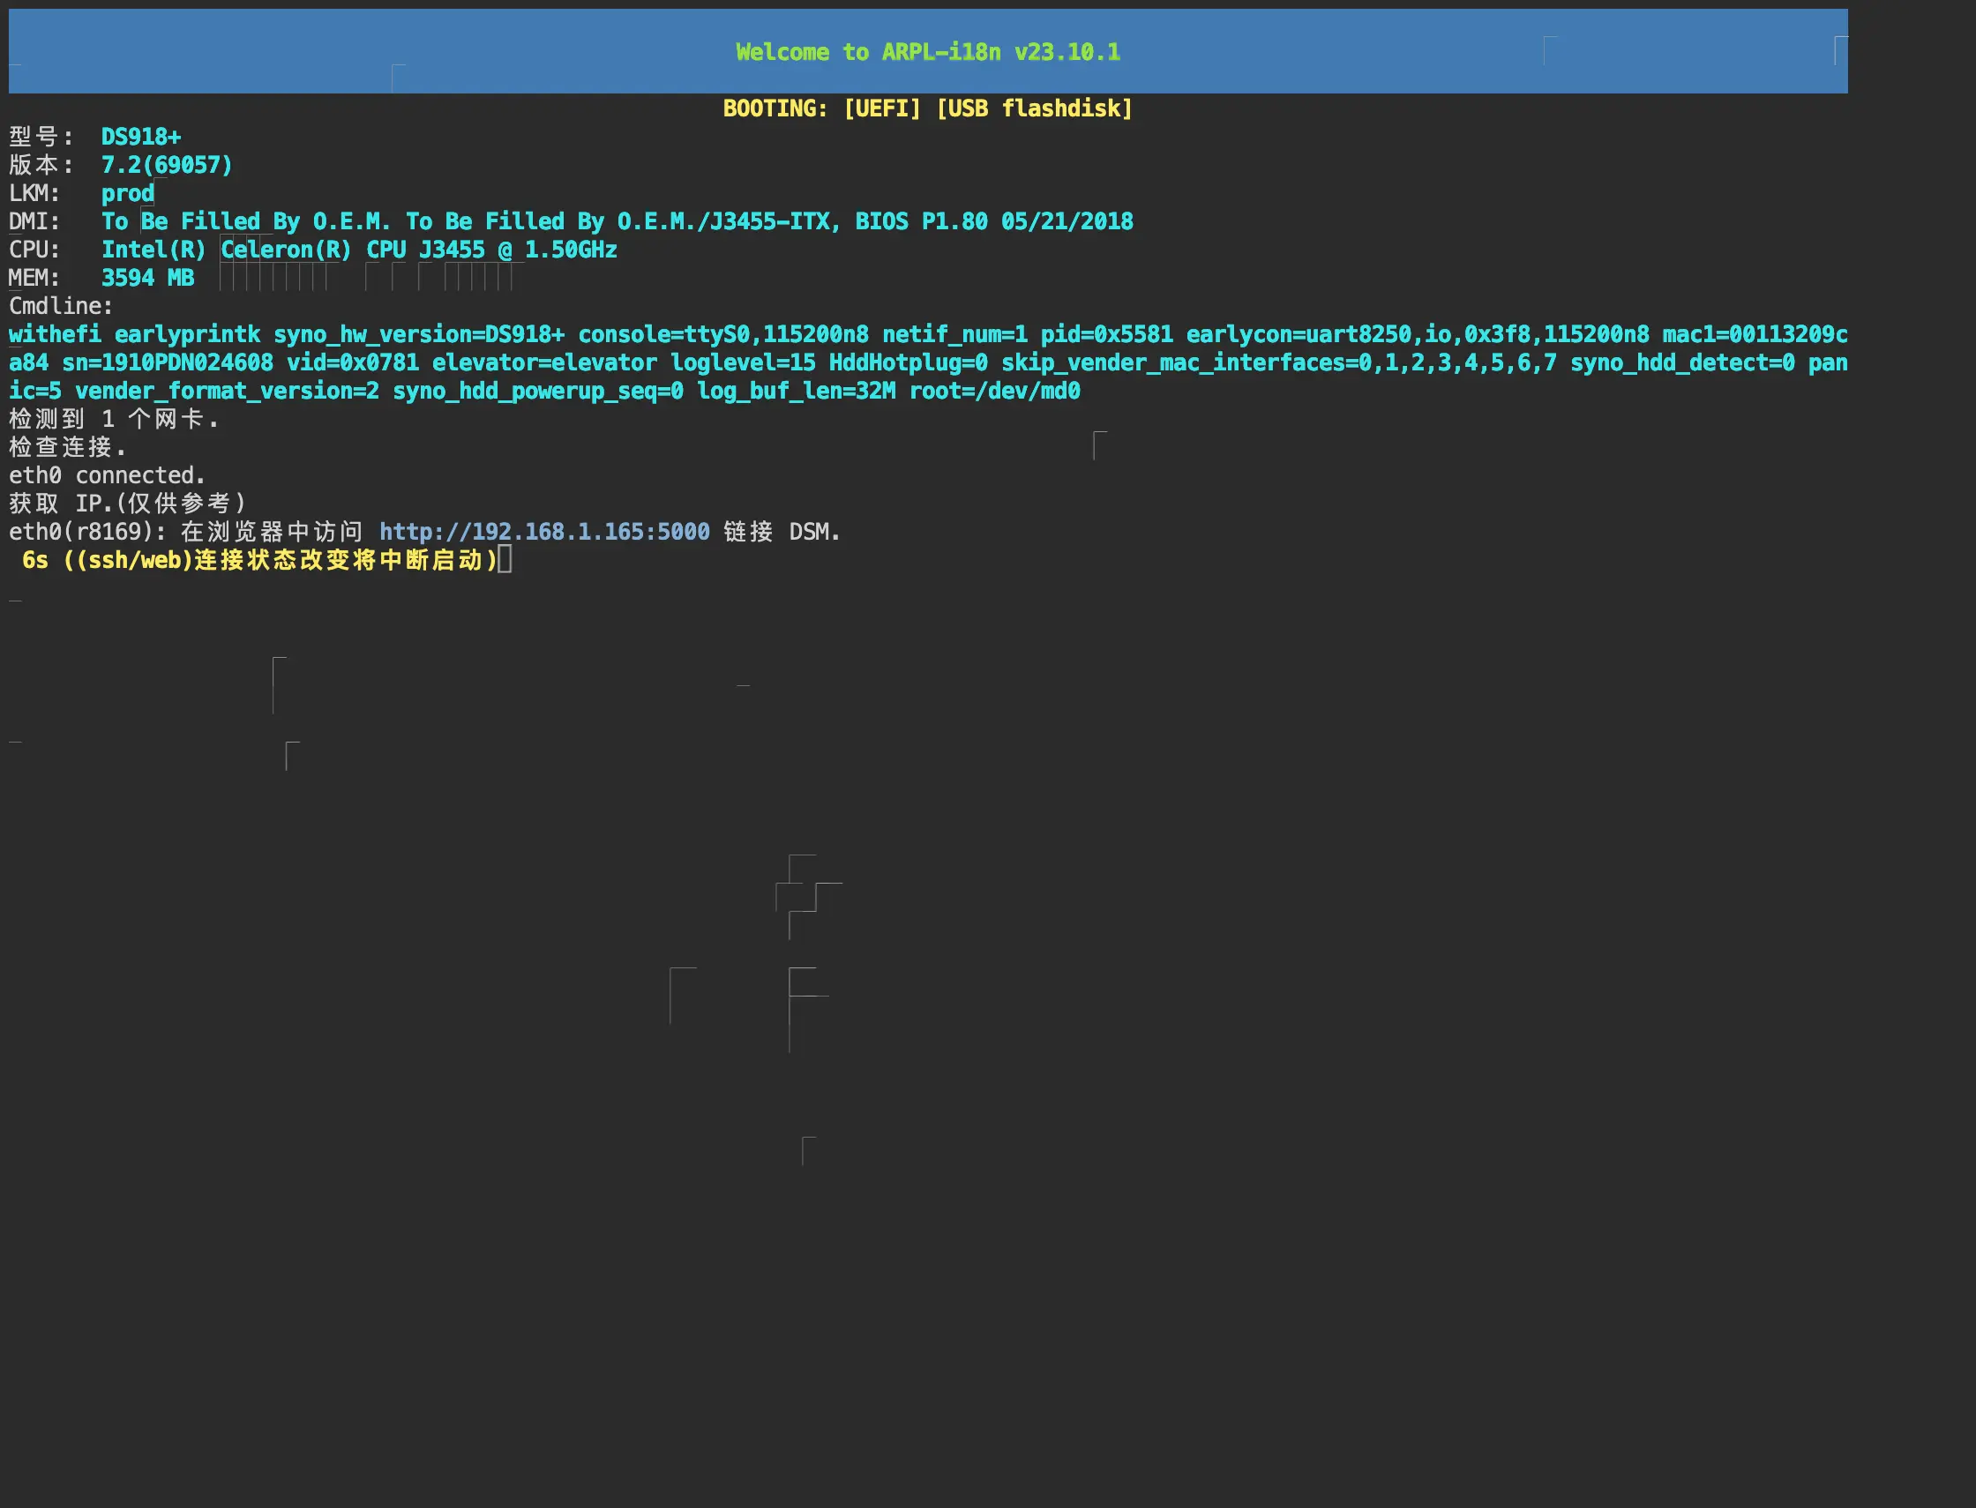Click the 'MEM:' label
1976x1508 pixels.
[35, 278]
